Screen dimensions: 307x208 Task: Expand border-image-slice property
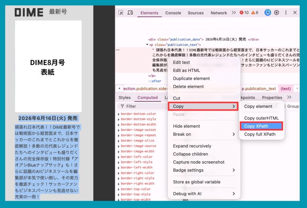119,141
